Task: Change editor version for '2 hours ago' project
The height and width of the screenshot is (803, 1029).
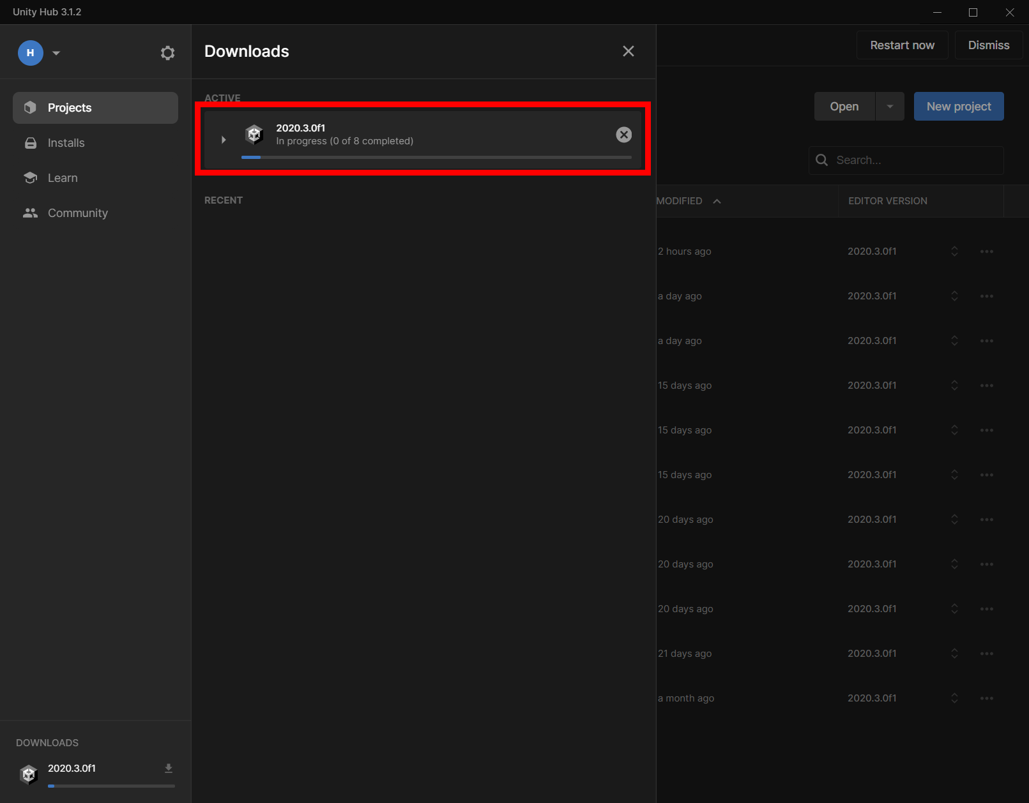Action: tap(954, 251)
